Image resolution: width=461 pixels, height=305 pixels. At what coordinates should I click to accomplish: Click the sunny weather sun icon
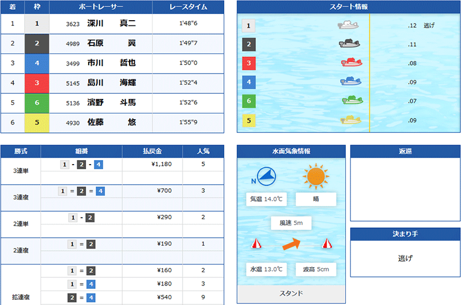316,177
